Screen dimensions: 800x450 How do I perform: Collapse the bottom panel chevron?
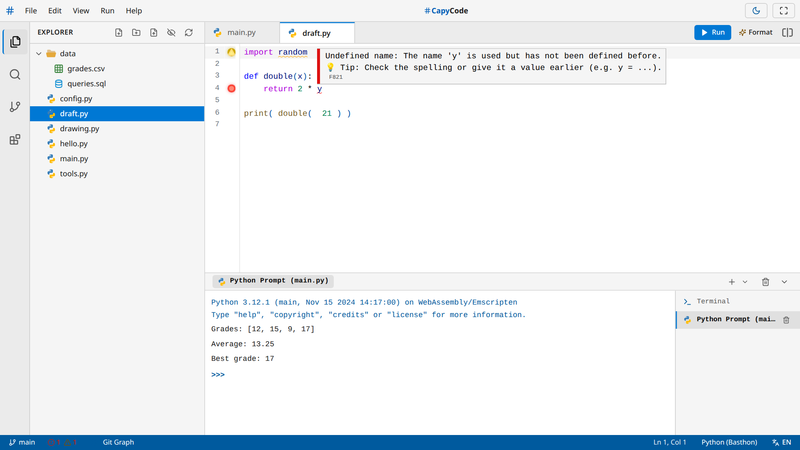(784, 282)
